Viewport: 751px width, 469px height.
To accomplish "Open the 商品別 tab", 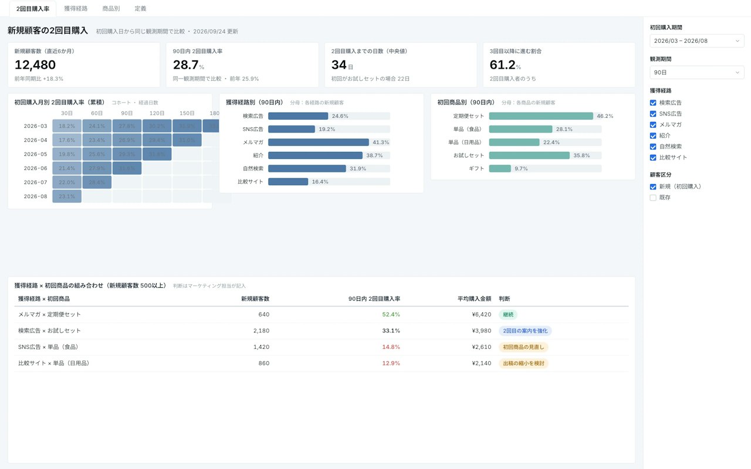I will point(111,9).
